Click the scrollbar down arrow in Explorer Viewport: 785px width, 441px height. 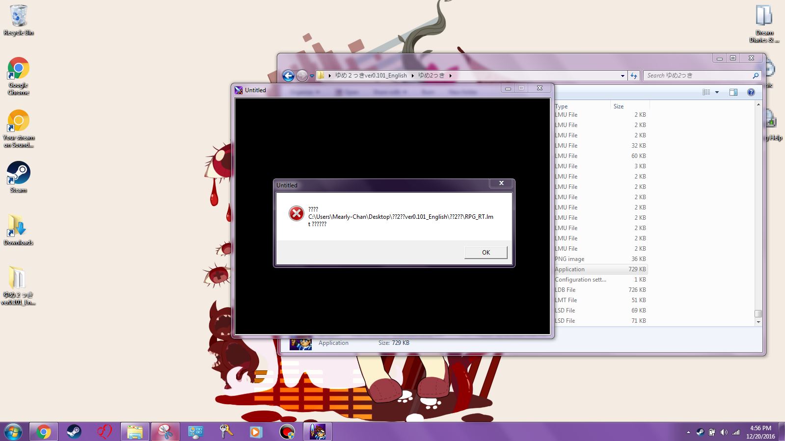point(758,322)
